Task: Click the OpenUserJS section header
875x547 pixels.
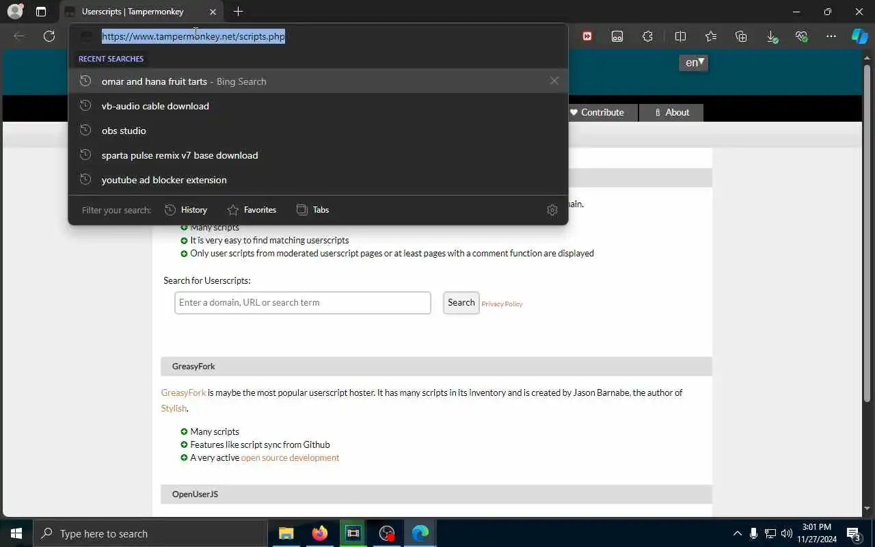Action: 436,494
